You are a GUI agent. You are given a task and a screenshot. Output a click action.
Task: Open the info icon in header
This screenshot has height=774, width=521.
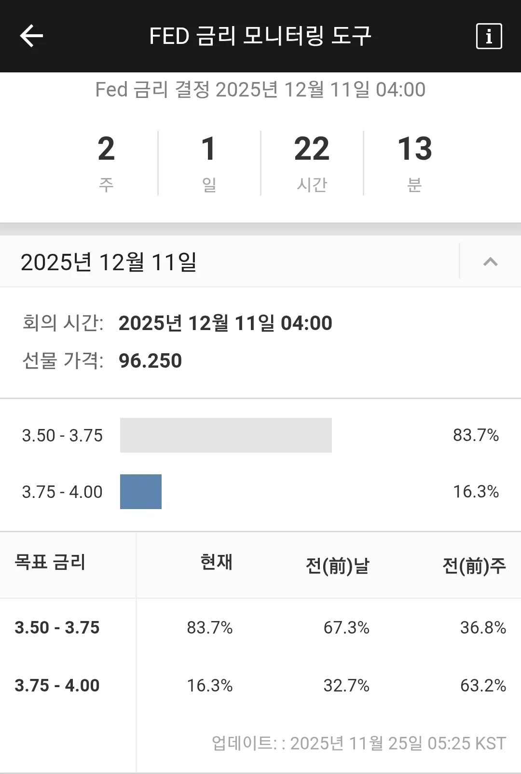click(x=489, y=36)
